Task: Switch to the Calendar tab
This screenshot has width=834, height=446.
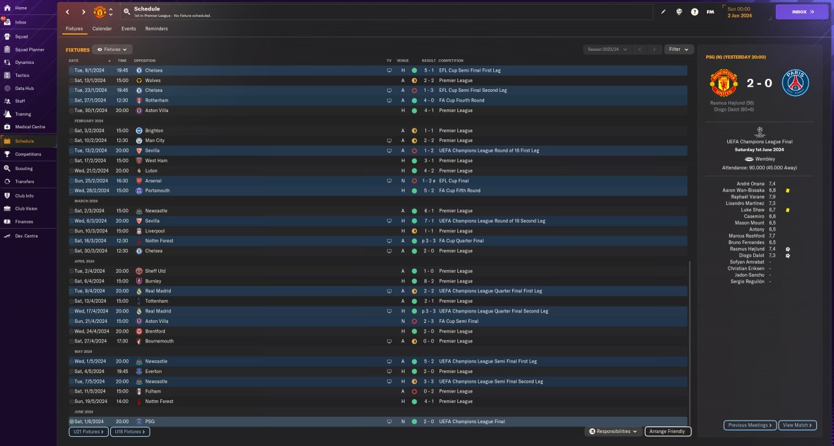Action: click(x=102, y=29)
